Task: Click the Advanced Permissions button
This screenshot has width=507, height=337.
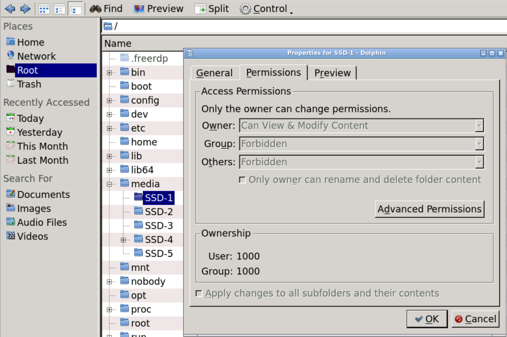Action: [429, 209]
